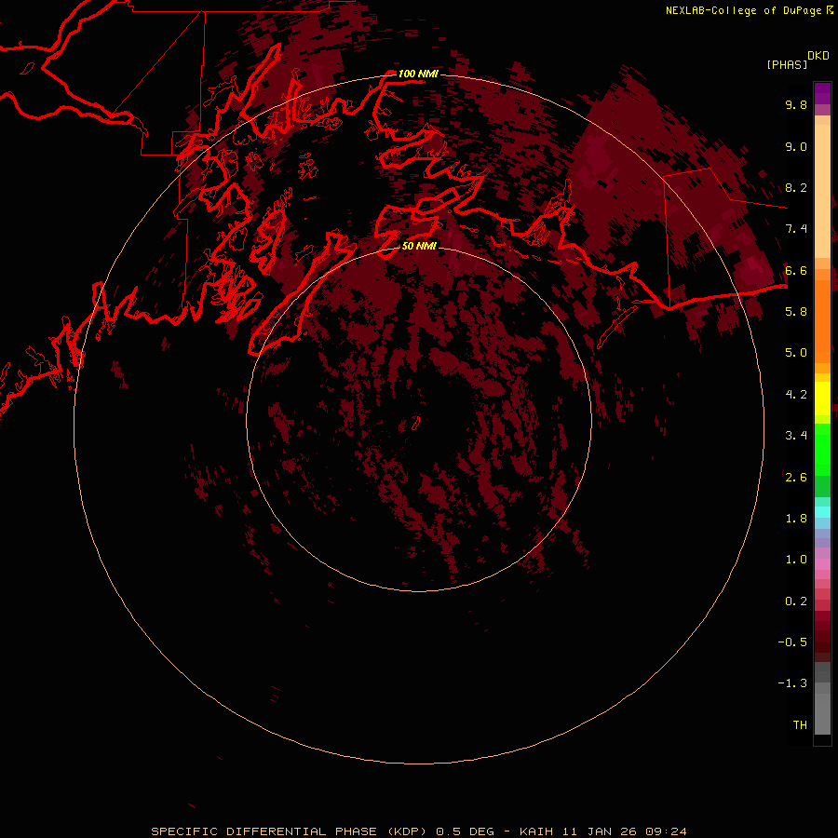The image size is (838, 838).
Task: Click the 9.0 value on the color scale
Action: tap(796, 146)
